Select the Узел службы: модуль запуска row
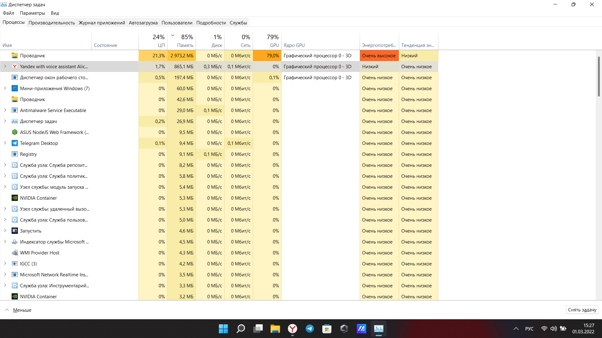 click(x=219, y=187)
